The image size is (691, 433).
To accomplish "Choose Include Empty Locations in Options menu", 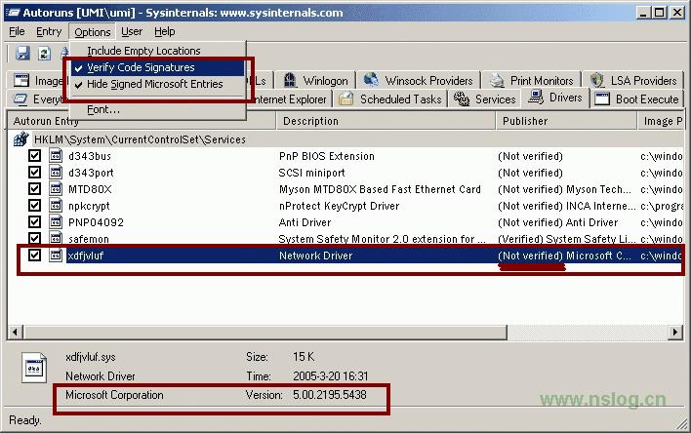I will pos(157,51).
